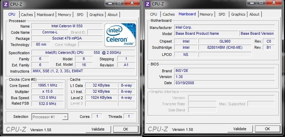Select SPD tab in left CPU-Z window
The height and width of the screenshot is (137, 285).
[x=80, y=15]
